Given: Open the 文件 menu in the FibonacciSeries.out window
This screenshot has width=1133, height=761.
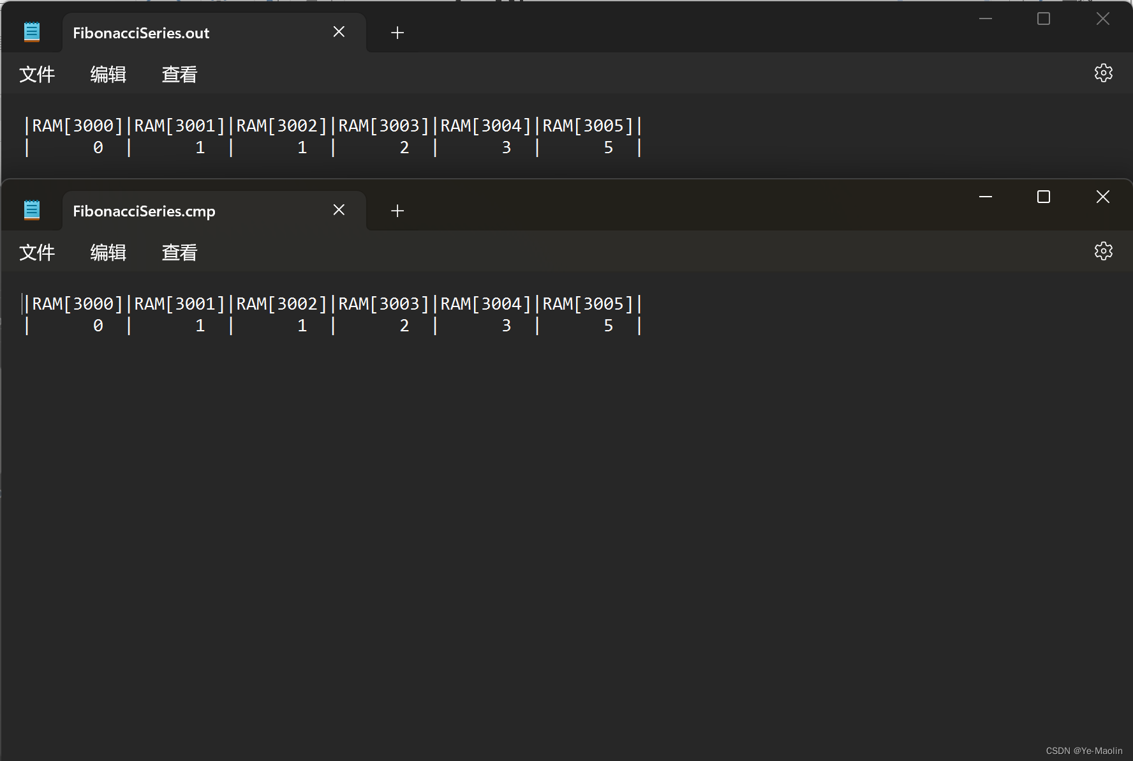Looking at the screenshot, I should tap(36, 75).
